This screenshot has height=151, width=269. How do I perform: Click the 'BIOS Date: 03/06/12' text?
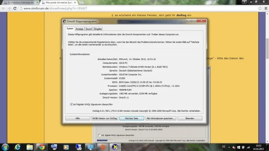(140, 82)
